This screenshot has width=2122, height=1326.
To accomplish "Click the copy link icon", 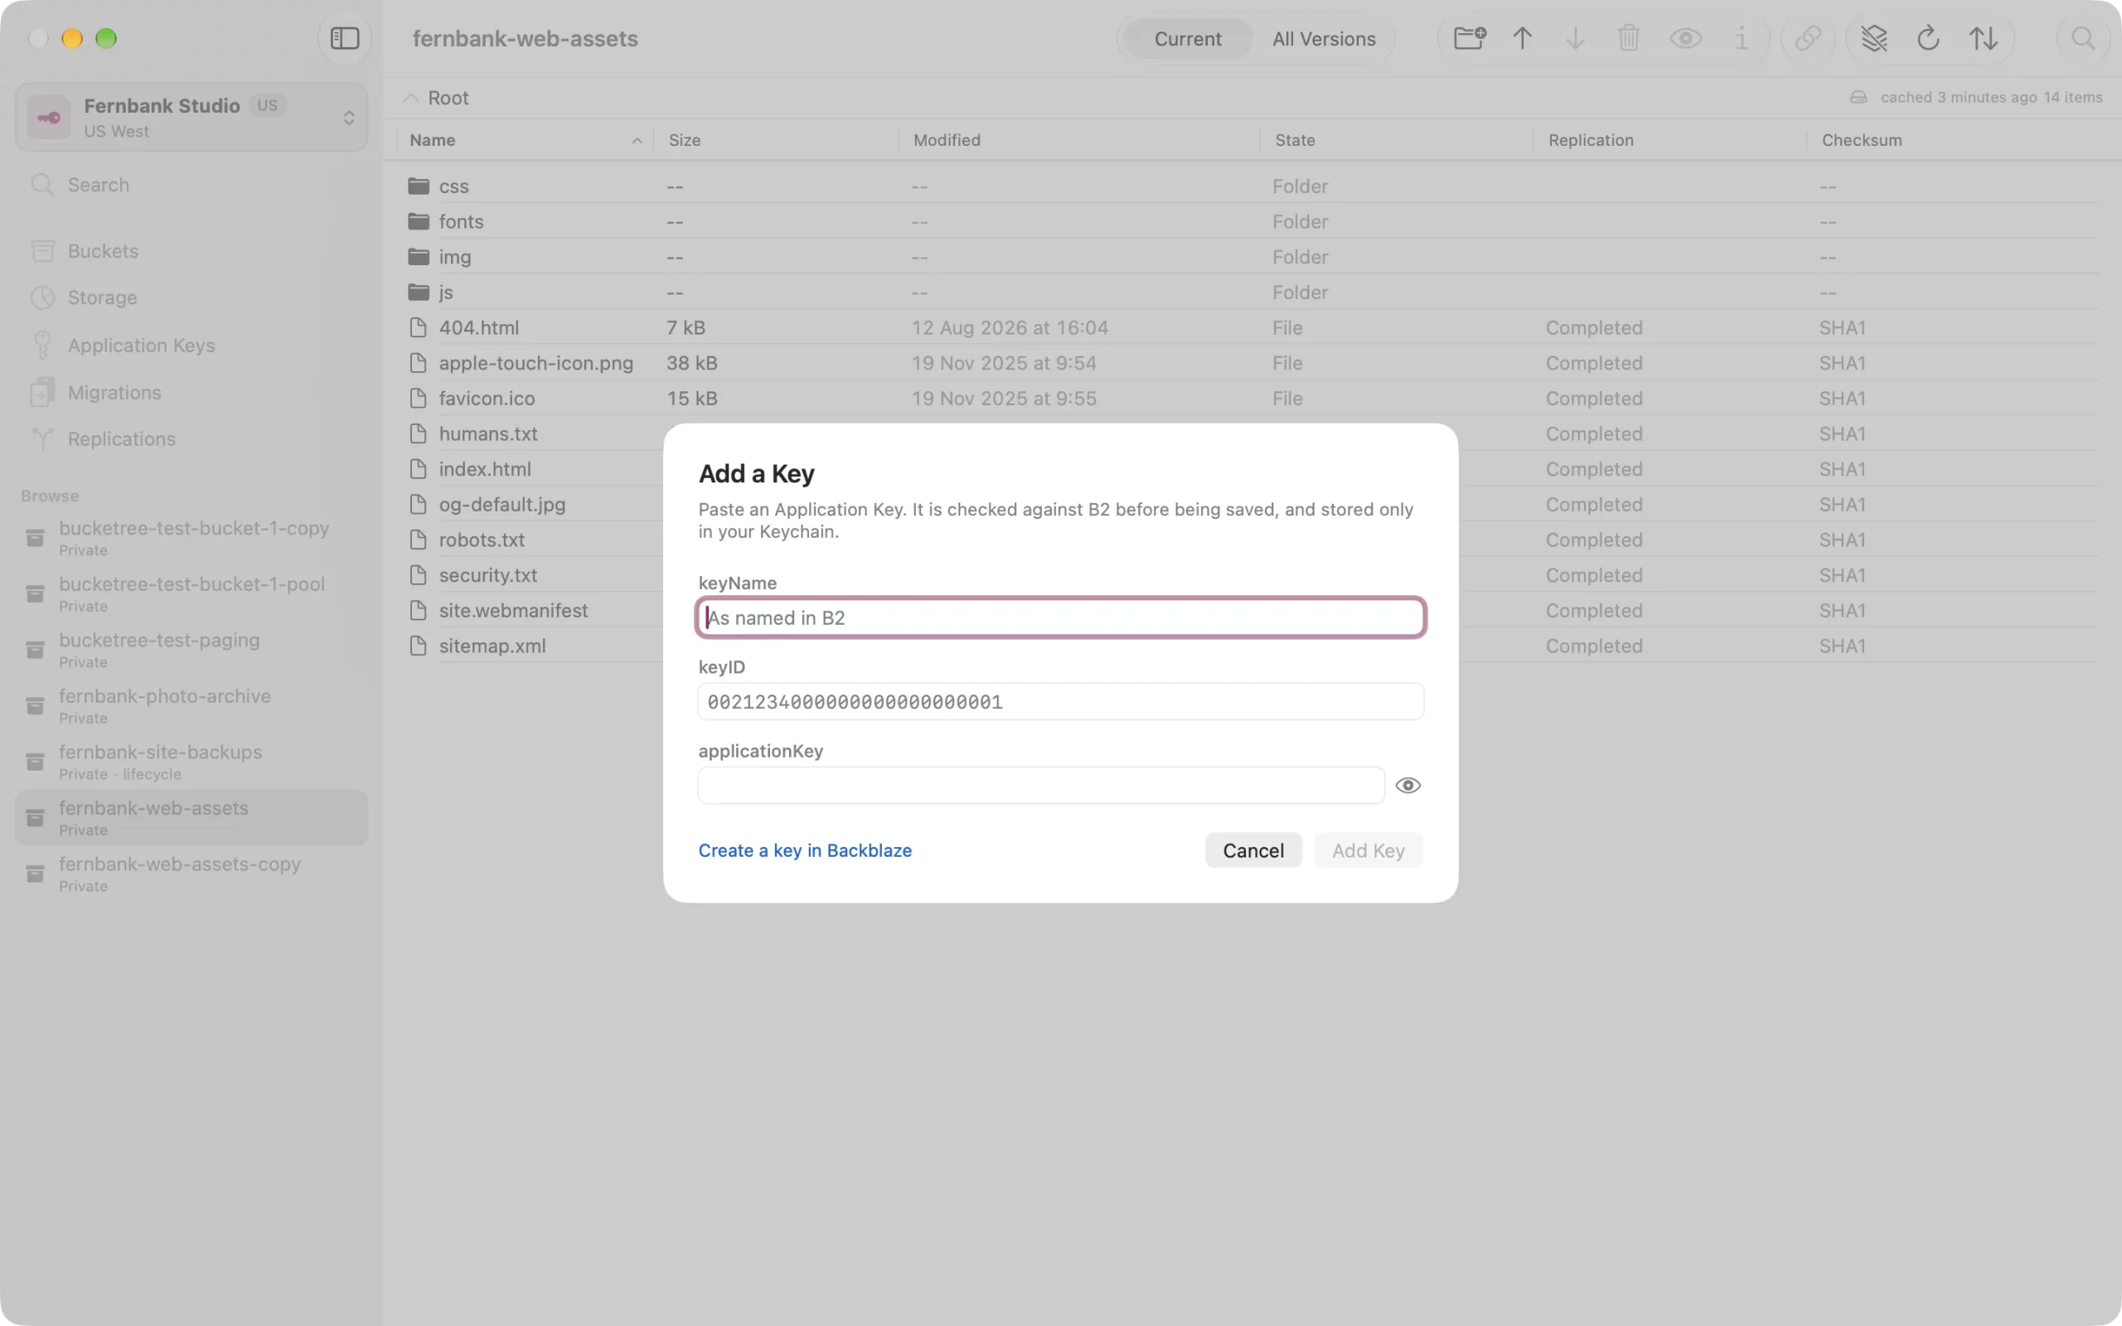I will [1807, 39].
